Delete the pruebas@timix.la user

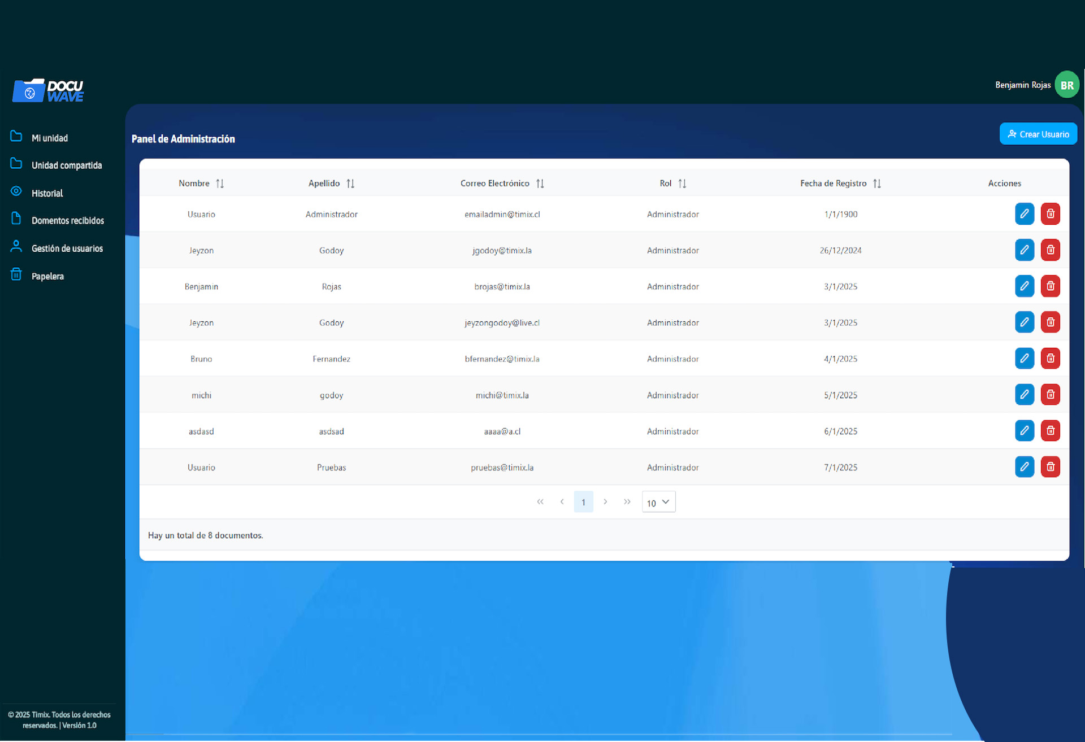[1050, 467]
